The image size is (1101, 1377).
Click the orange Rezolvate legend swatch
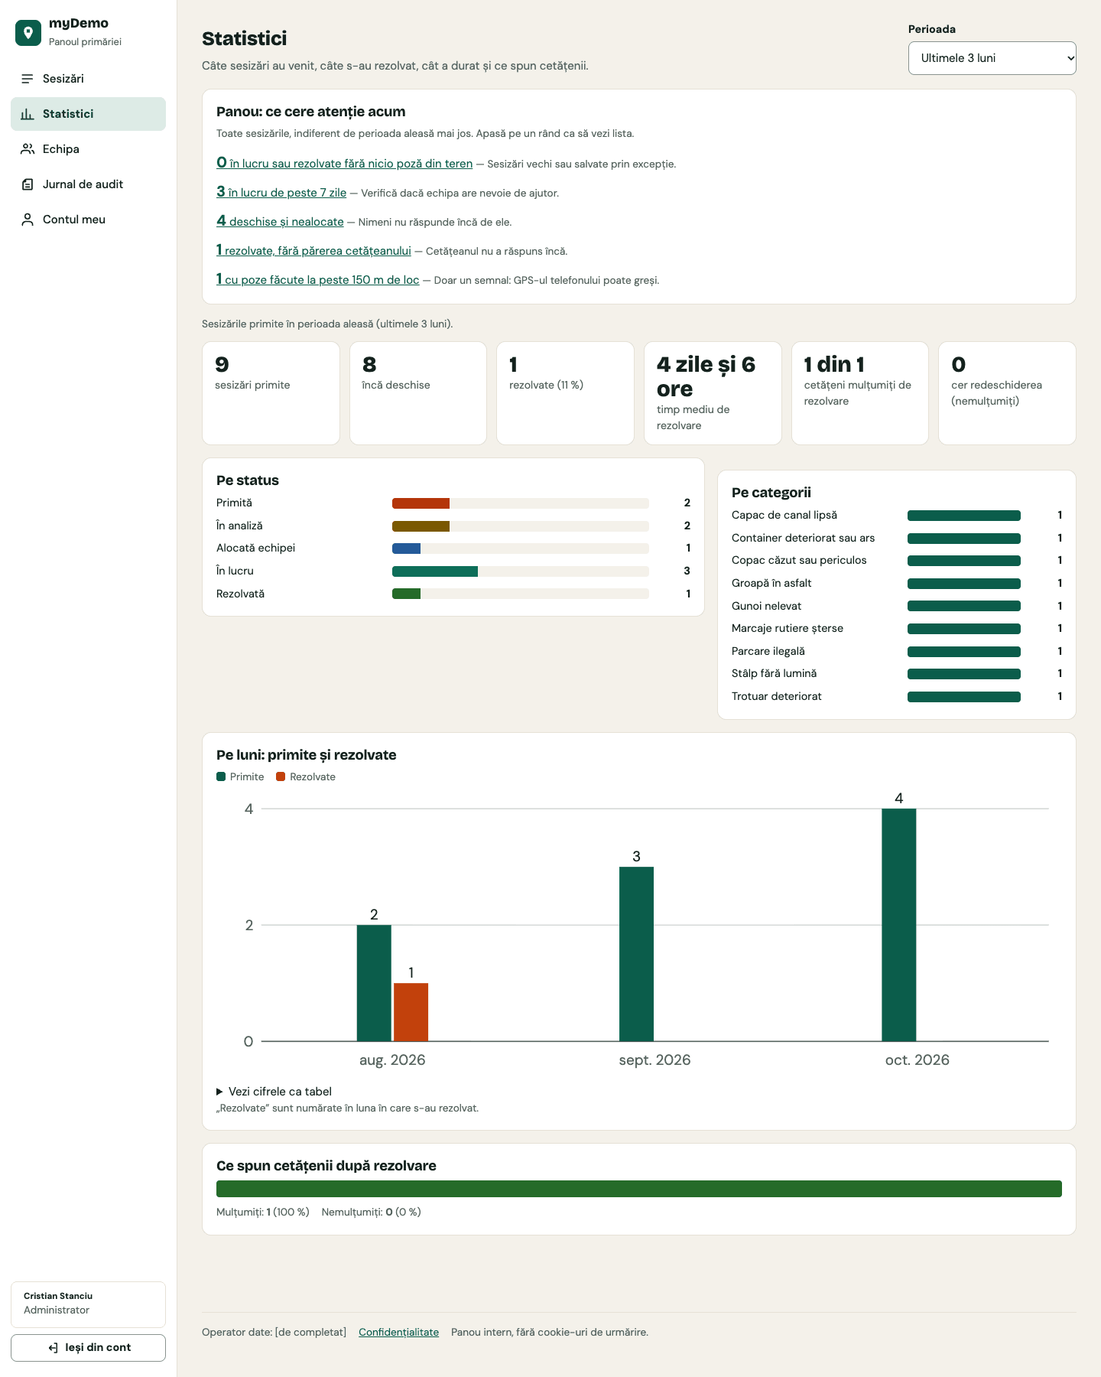281,776
